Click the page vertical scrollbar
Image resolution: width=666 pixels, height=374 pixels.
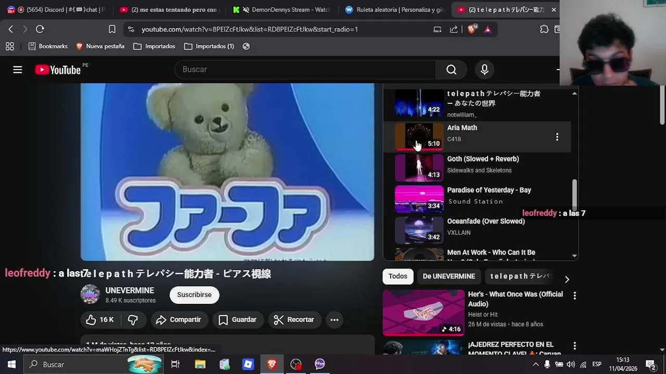pyautogui.click(x=662, y=106)
